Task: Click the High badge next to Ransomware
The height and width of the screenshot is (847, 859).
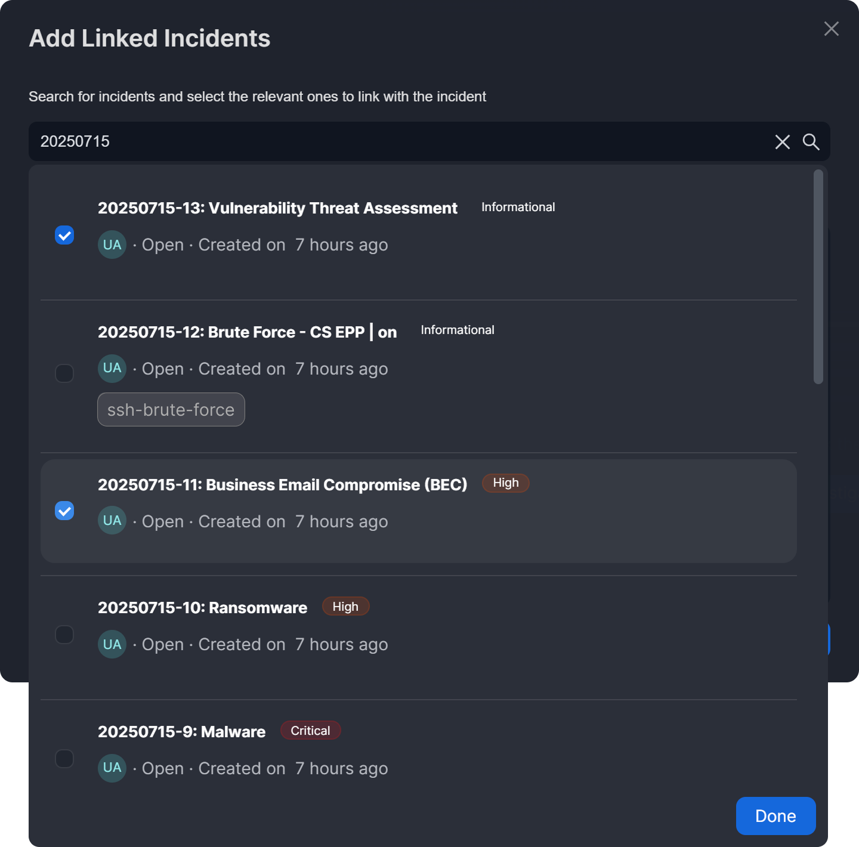Action: pos(345,607)
